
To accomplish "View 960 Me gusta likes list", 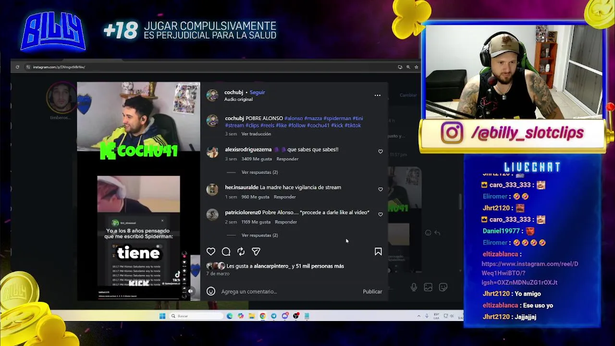I will pyautogui.click(x=255, y=197).
